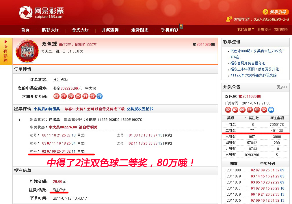This screenshot has height=204, width=292.
Task: Open the 走势图表 menu item
Action: click(x=140, y=30)
